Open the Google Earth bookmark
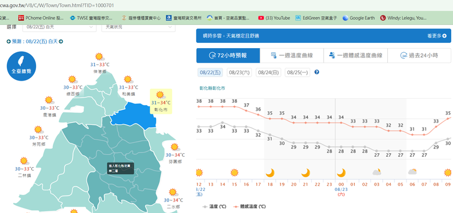The height and width of the screenshot is (213, 453). (358, 18)
